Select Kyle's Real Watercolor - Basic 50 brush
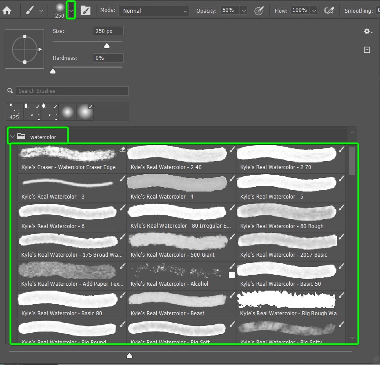Screen dimensions: 380x365 (291, 276)
